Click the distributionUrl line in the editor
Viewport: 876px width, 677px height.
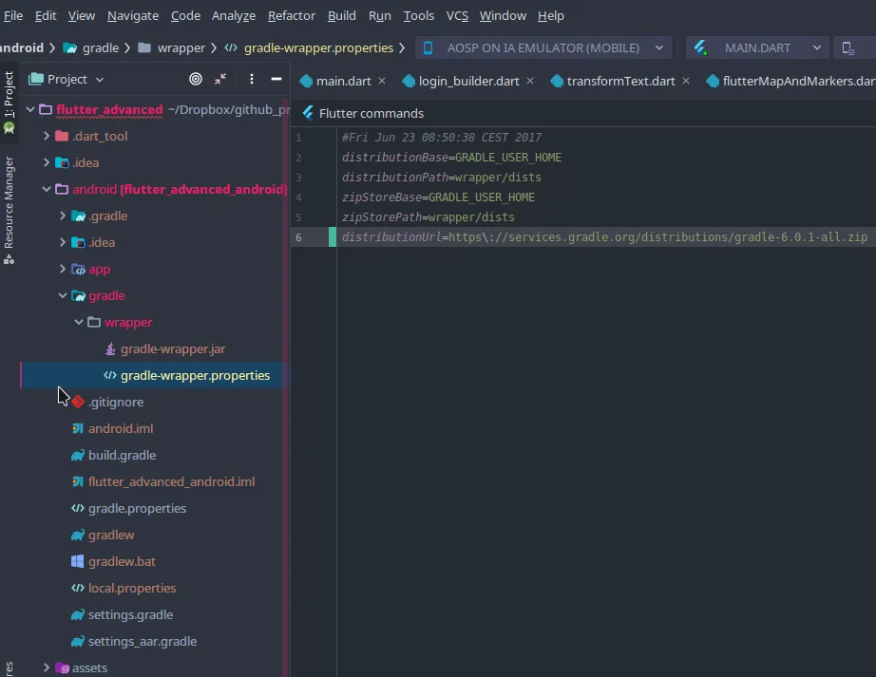coord(604,237)
